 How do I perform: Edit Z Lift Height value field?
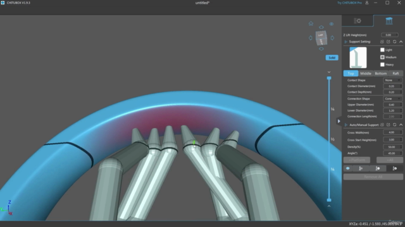390,35
